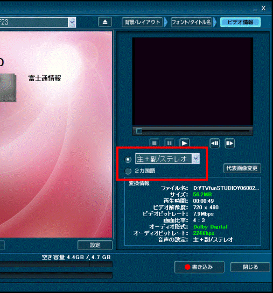Screen dimensions: 273x293
Task: Click the eject disc icon button
Action: pyautogui.click(x=105, y=22)
